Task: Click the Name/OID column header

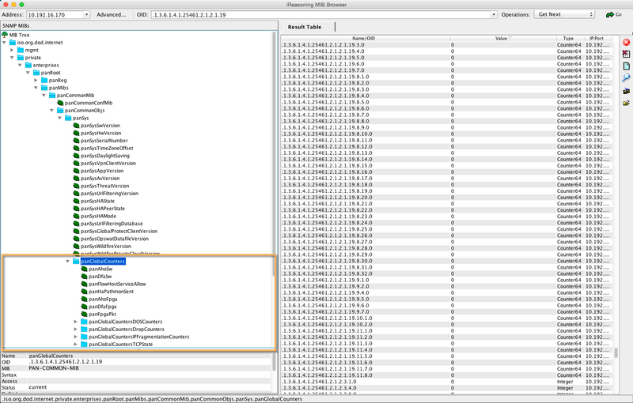Action: (365, 38)
